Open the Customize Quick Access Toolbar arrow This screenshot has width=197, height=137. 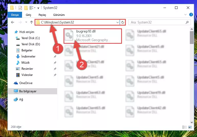tap(38, 8)
